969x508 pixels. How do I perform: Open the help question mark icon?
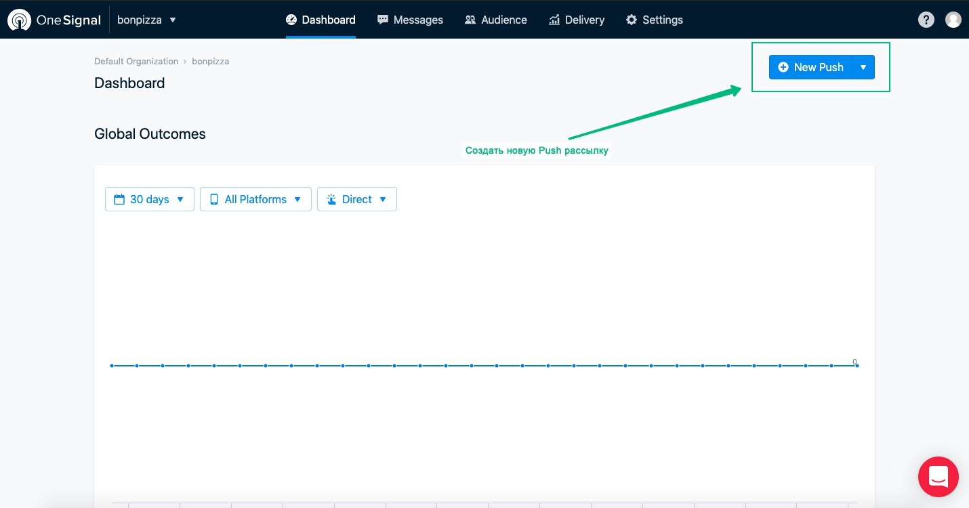point(926,20)
